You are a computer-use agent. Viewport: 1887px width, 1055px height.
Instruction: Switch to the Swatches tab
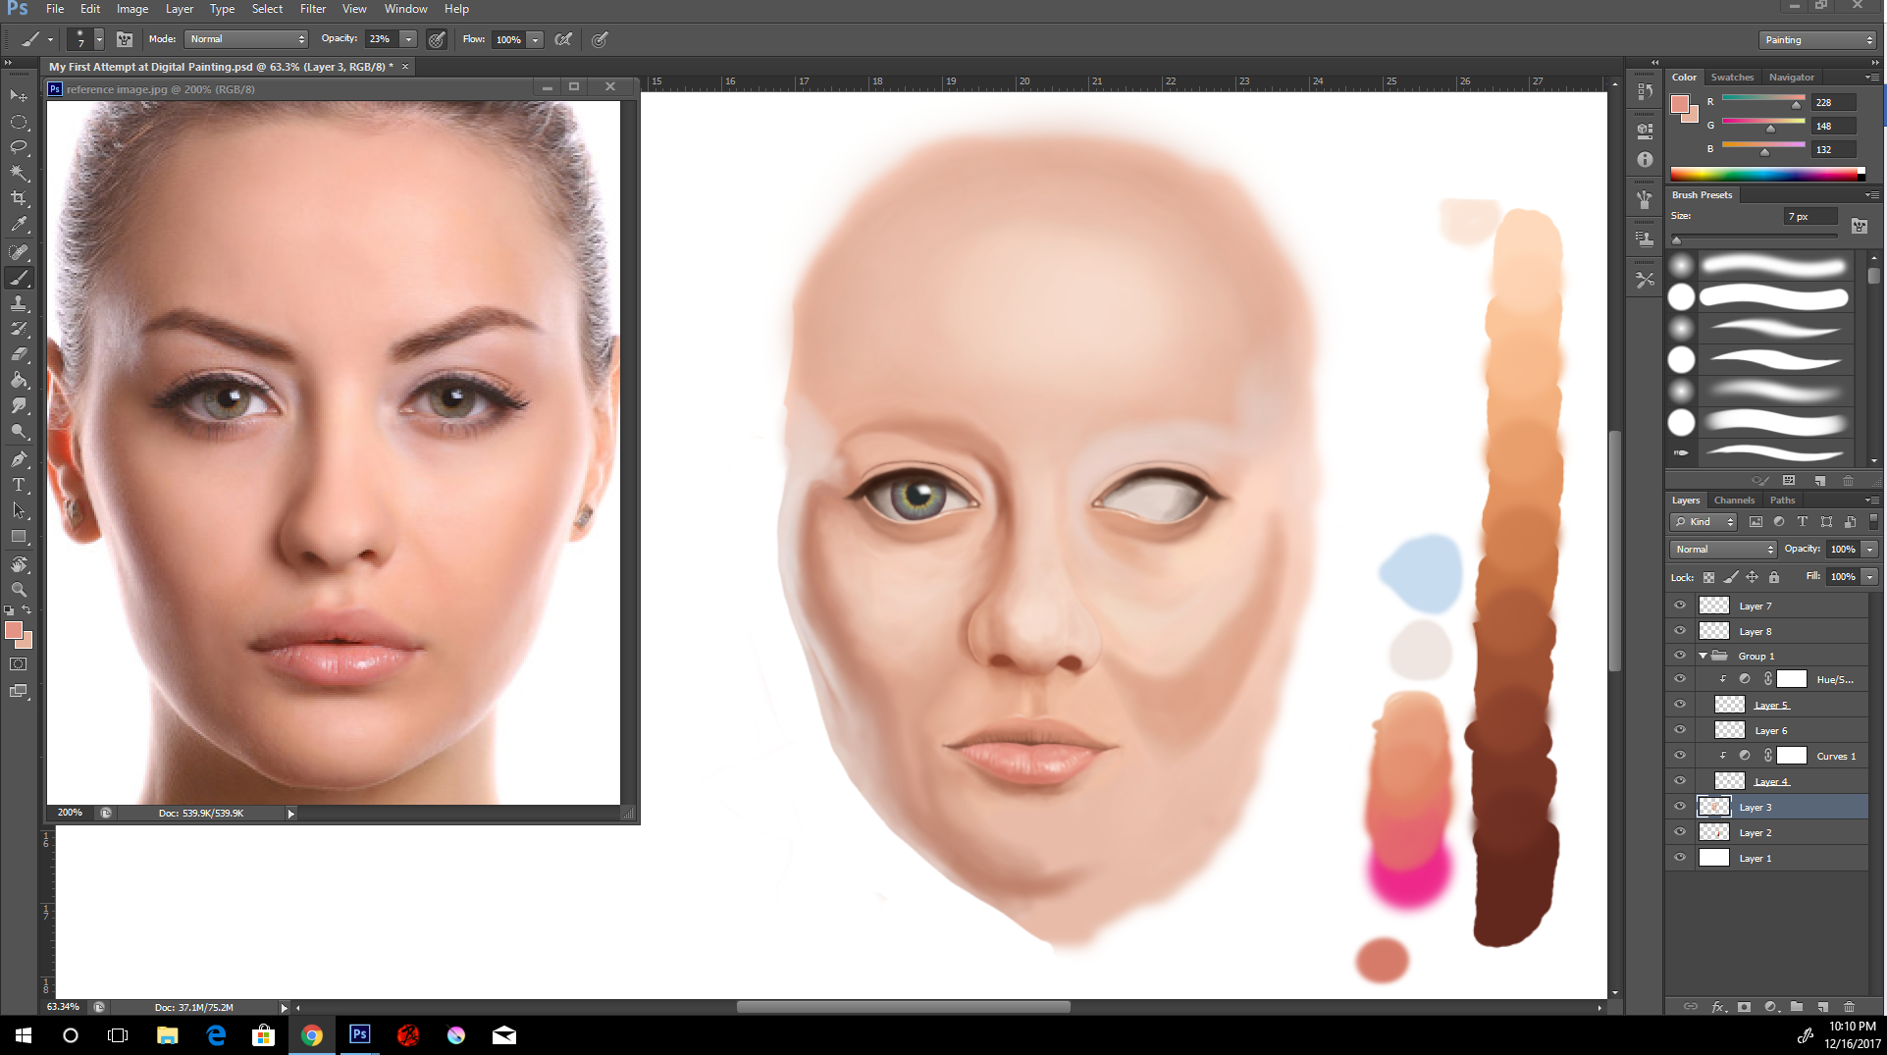[x=1732, y=78]
